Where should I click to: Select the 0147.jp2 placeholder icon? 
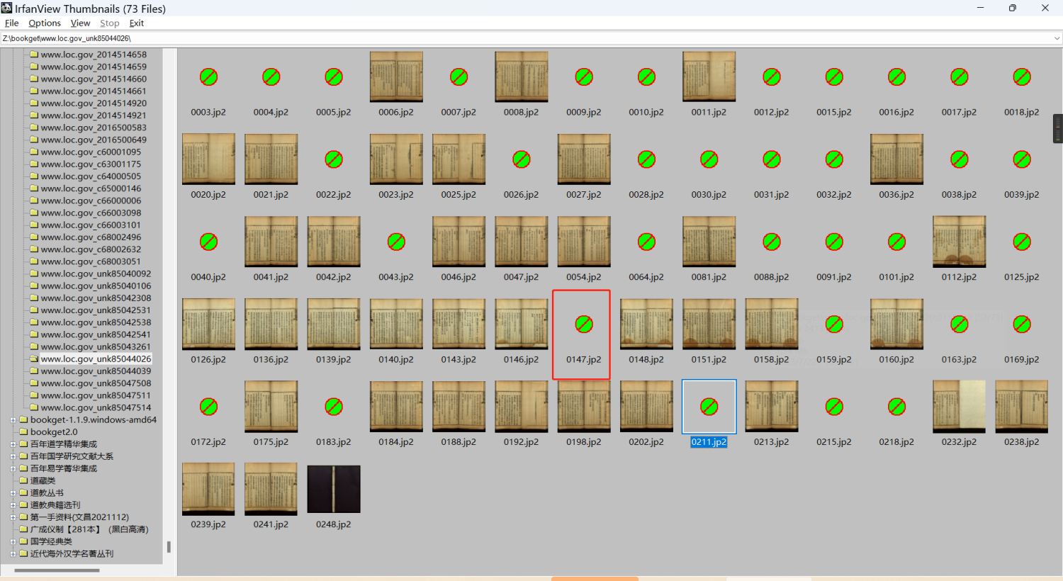(583, 325)
